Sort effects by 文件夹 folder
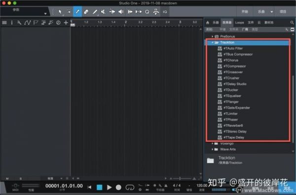 [234, 29]
